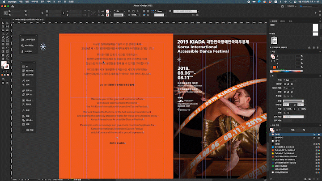
Task: Open the 레이아웃 menu
Action: [35, 2]
